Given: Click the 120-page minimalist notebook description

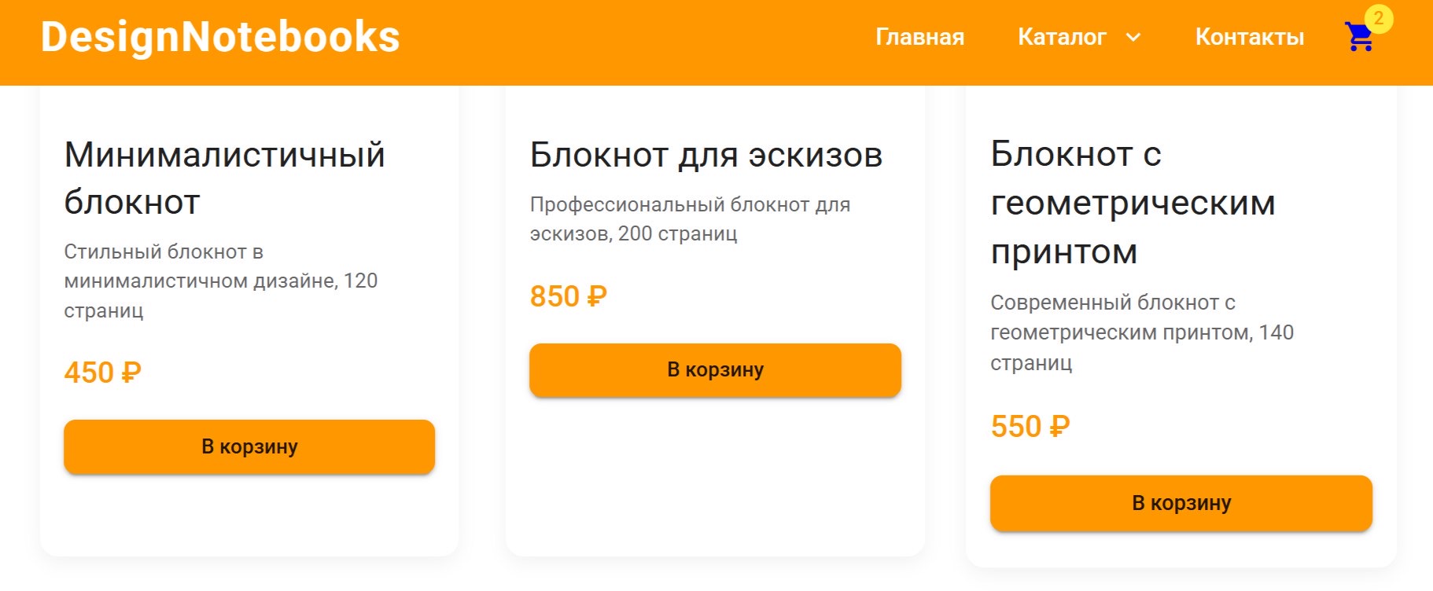Looking at the screenshot, I should (220, 281).
